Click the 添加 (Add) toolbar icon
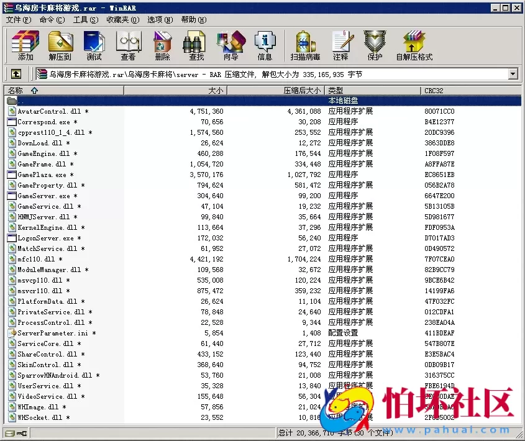Screen dimensions: 525x441 24,45
